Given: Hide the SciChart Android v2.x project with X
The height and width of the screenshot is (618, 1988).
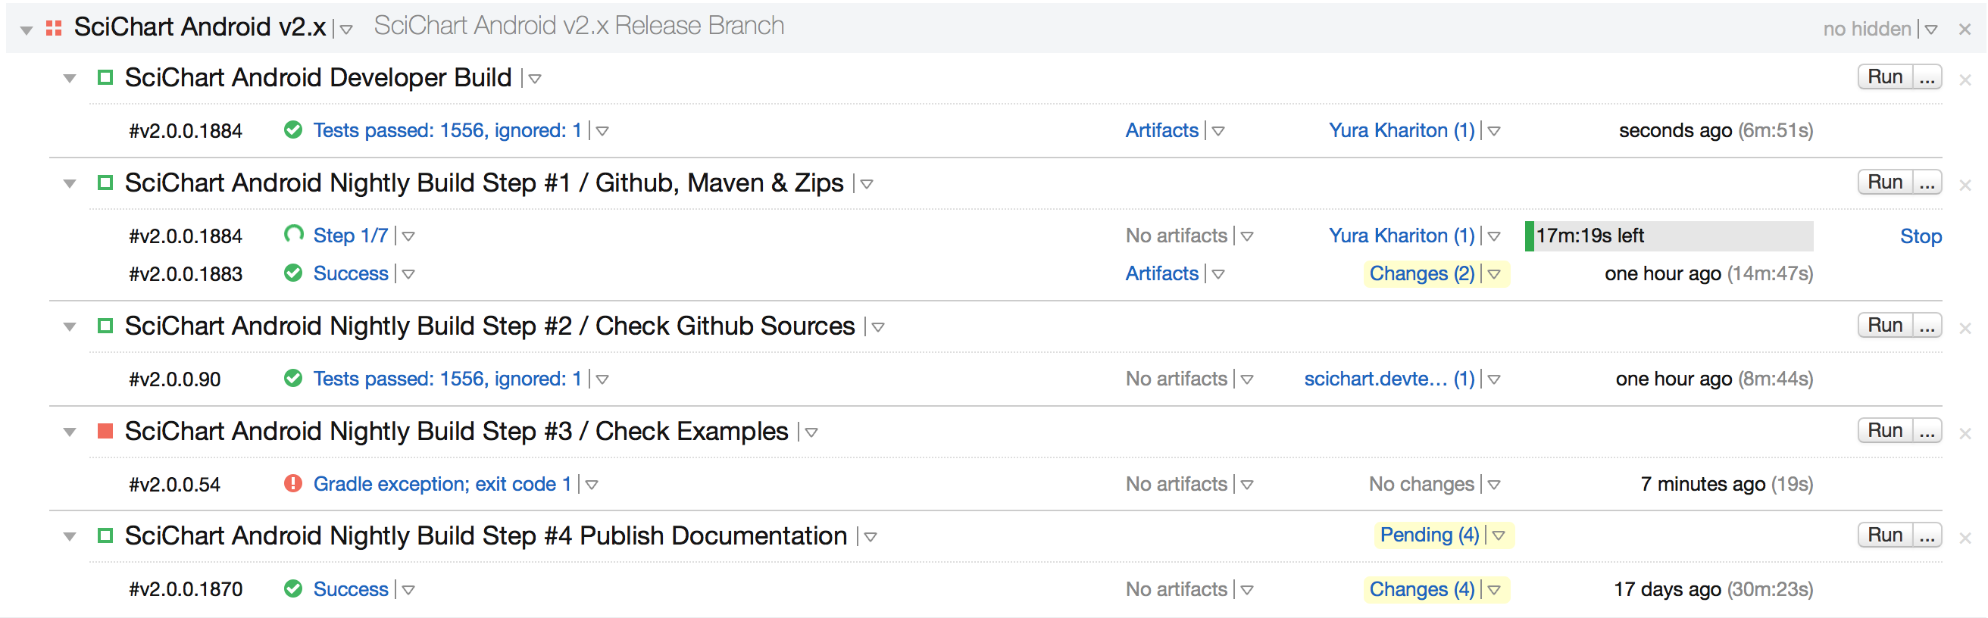Looking at the screenshot, I should [x=1965, y=30].
